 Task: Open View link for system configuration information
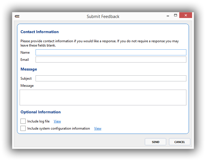(x=98, y=128)
